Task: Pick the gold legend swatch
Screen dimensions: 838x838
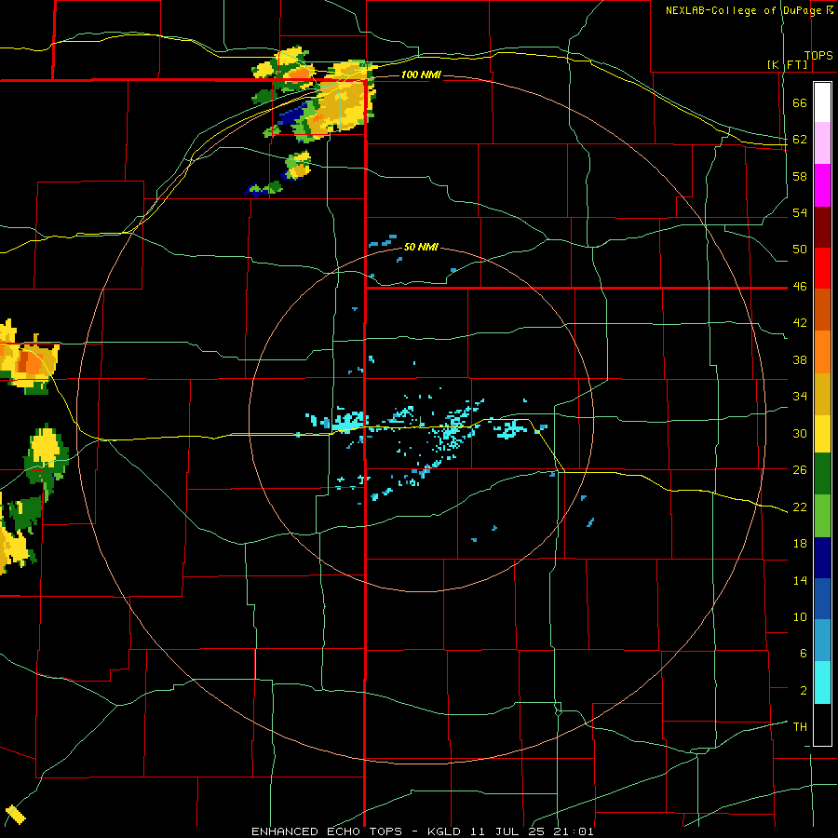Action: point(822,393)
